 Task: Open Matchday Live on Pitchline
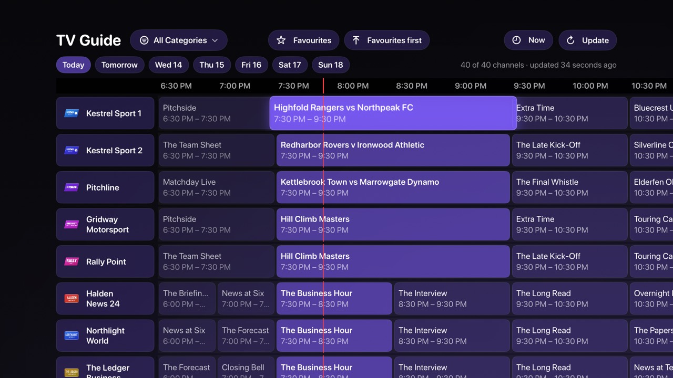(x=217, y=187)
